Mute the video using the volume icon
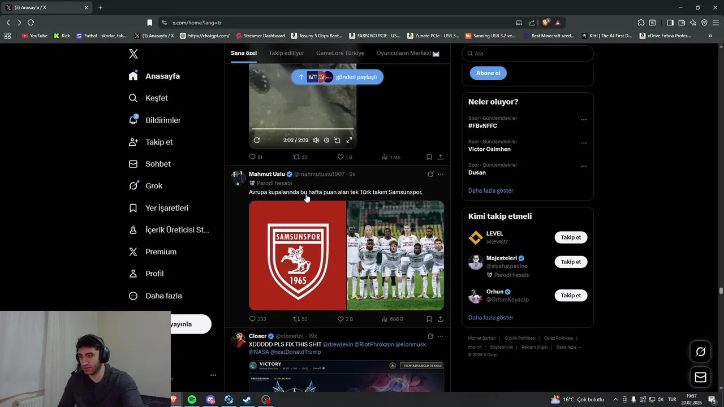The height and width of the screenshot is (407, 724). pyautogui.click(x=316, y=140)
